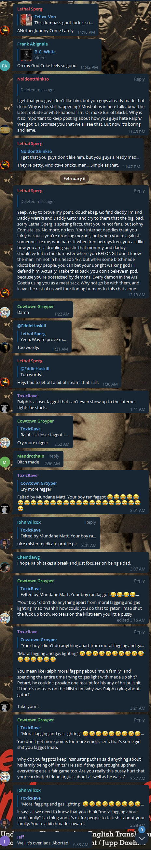Click the scroll-to-bottom chevron button
Image resolution: width=151 pixels, height=850 pixels.
(142, 839)
